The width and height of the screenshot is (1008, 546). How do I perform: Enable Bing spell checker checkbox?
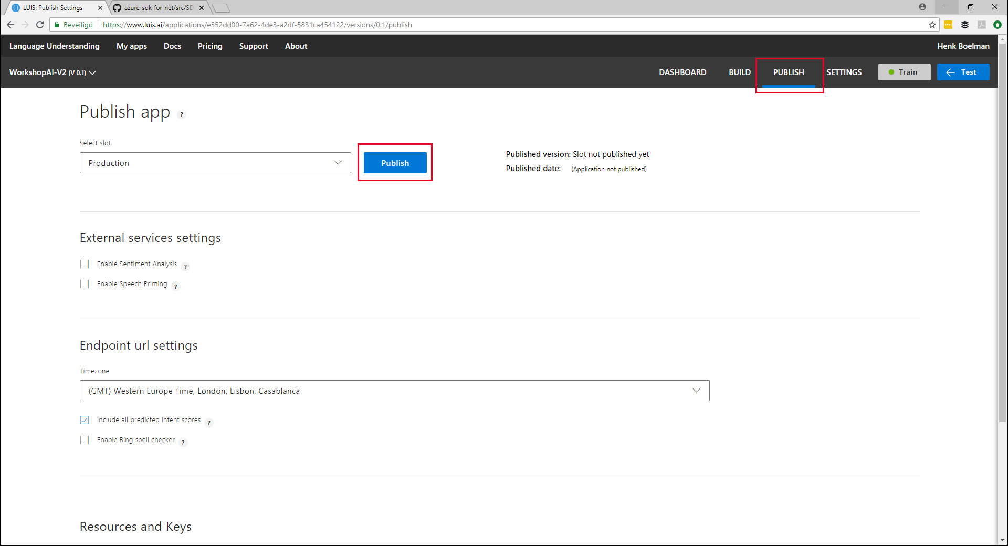[85, 440]
